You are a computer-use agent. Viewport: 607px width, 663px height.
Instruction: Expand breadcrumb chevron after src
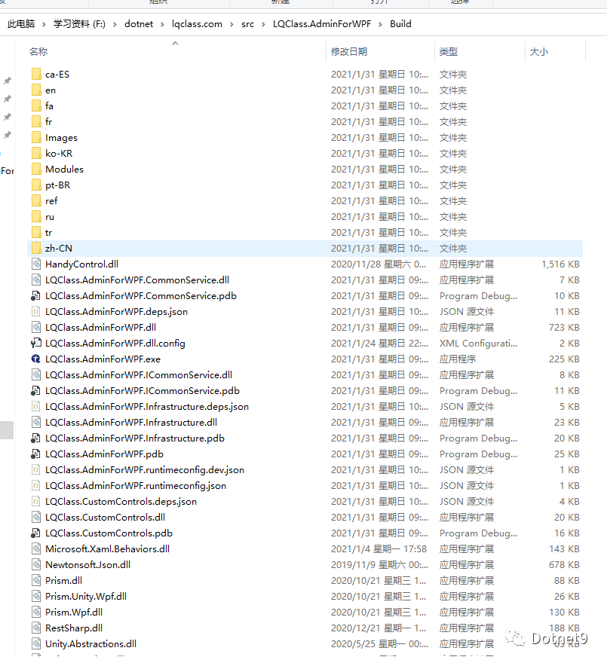coord(263,25)
